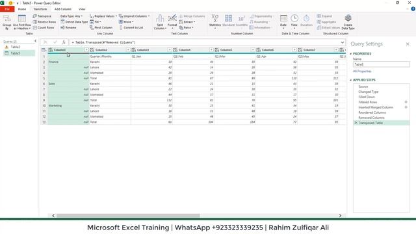416x234 pixels.
Task: Open the Parse dropdown
Action: click(x=186, y=27)
